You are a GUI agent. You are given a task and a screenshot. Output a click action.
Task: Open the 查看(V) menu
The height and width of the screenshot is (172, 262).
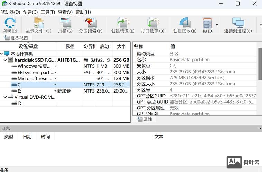coord(65,12)
